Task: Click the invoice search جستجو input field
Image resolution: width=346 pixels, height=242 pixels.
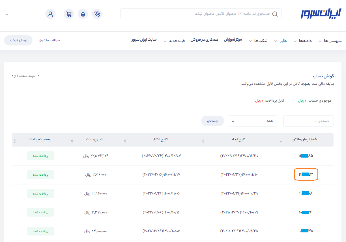Action: point(308,121)
